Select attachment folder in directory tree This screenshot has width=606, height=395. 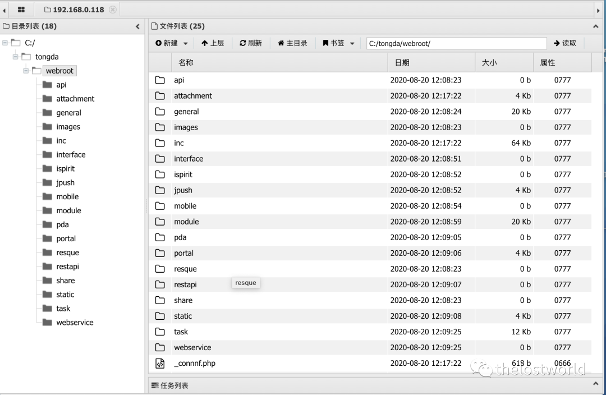(75, 99)
